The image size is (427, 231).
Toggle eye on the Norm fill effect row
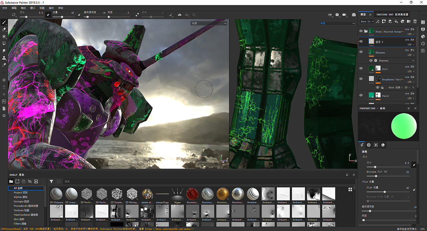(x=378, y=87)
